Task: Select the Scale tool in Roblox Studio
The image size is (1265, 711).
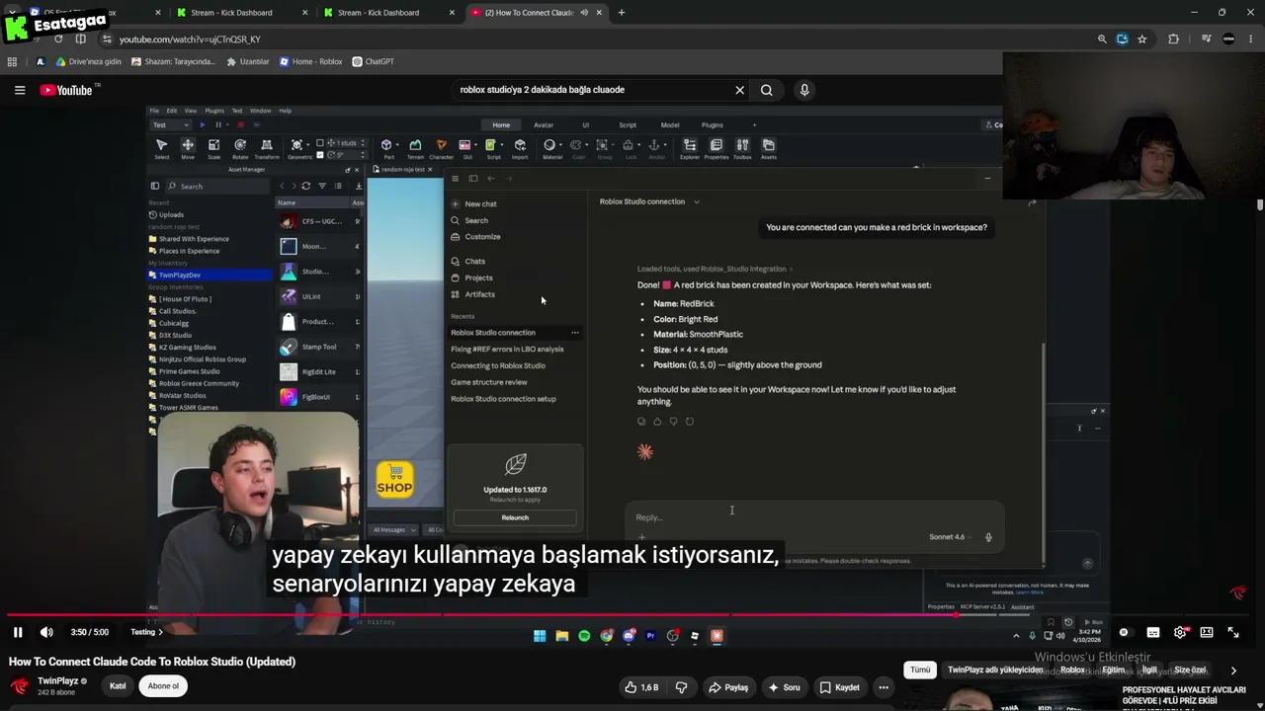Action: [x=213, y=148]
